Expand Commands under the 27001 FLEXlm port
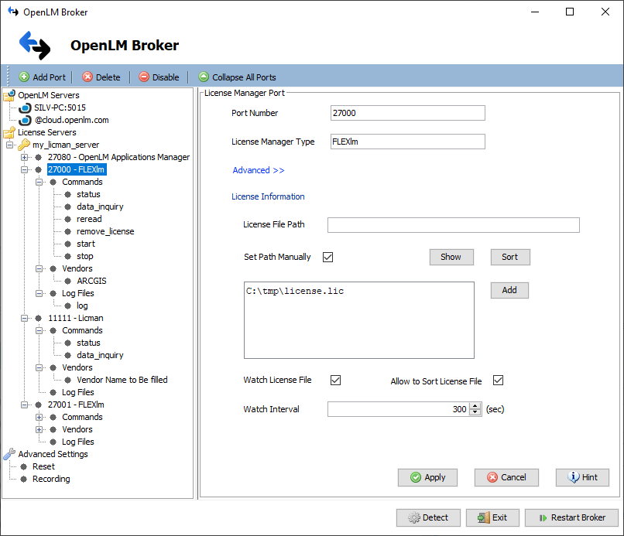The width and height of the screenshot is (624, 536). (39, 417)
